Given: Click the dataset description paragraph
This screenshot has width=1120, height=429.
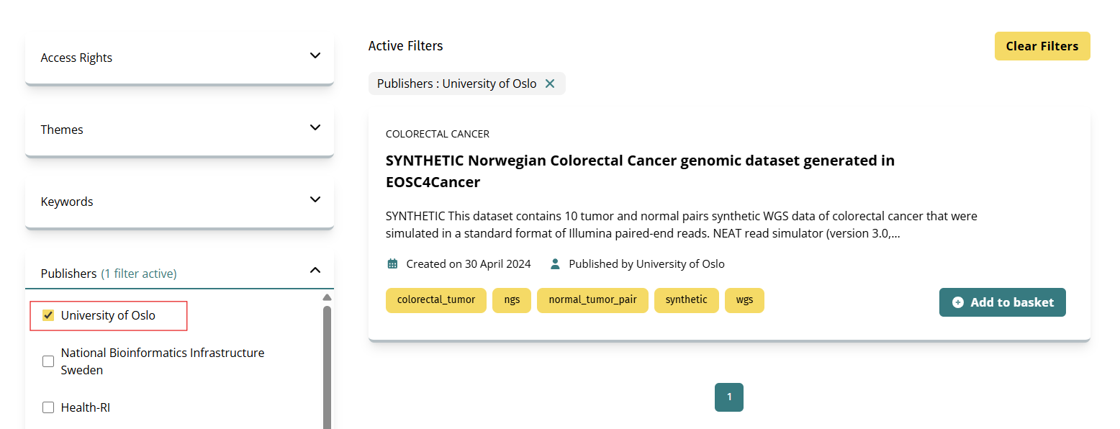Looking at the screenshot, I should point(682,225).
